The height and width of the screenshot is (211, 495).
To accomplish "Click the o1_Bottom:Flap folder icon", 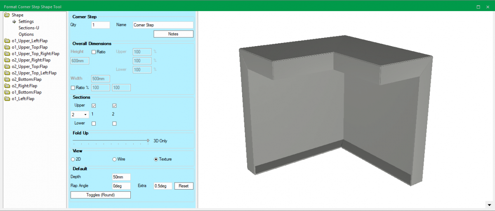I will click(7, 92).
